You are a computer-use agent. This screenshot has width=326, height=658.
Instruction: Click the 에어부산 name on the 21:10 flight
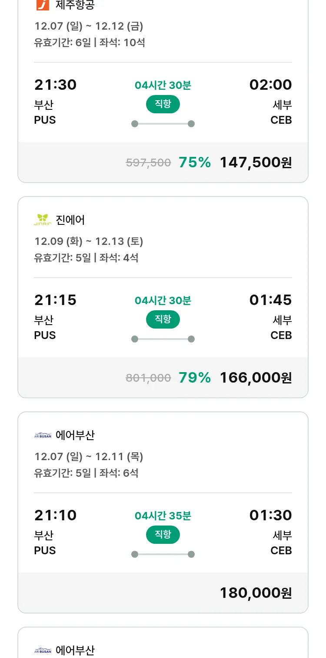click(x=75, y=435)
